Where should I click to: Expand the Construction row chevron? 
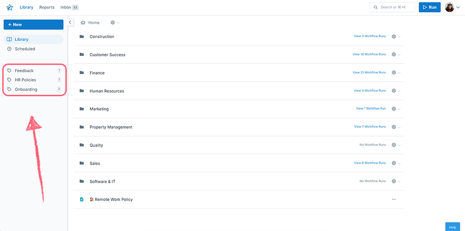pos(399,37)
